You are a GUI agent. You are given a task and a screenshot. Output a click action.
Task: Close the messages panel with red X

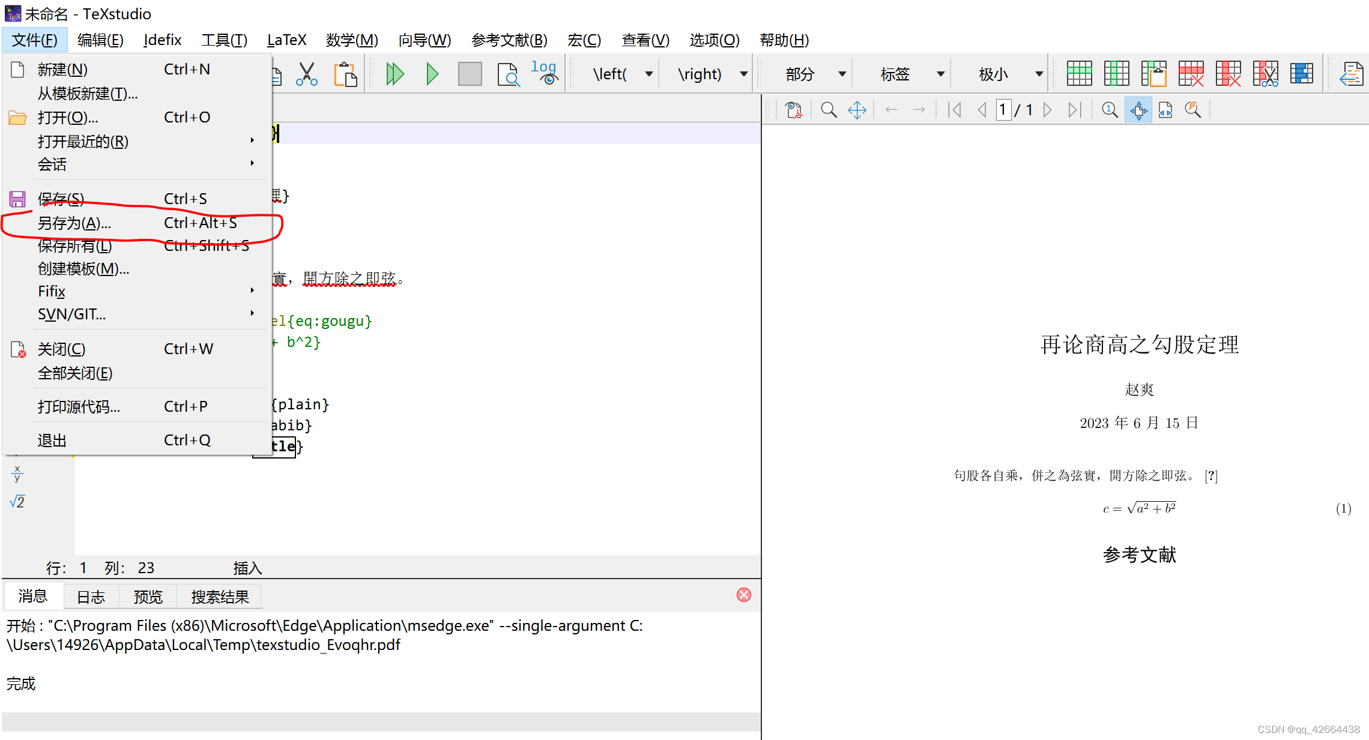point(743,595)
